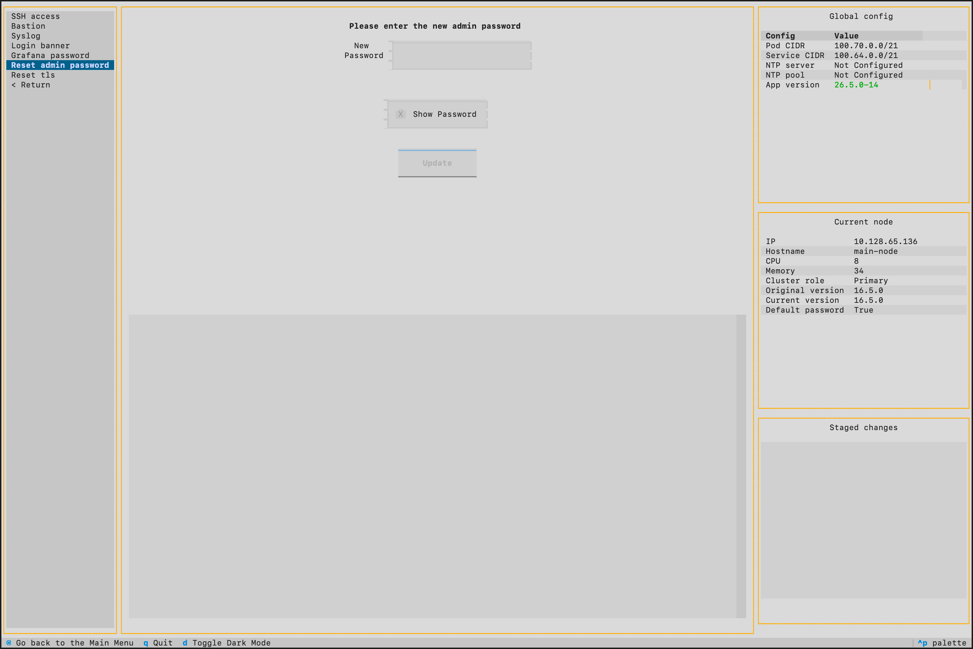973x649 pixels.
Task: Open the Syslog settings entry
Action: click(60, 36)
